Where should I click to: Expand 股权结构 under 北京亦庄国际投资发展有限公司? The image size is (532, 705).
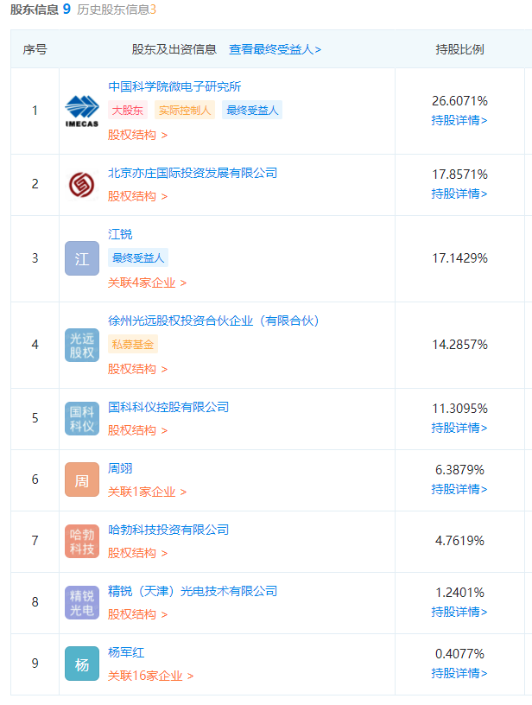[137, 196]
